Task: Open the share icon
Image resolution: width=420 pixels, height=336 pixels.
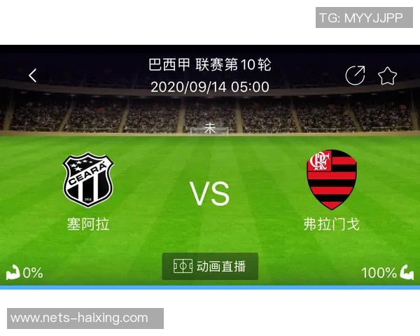Action: click(x=355, y=76)
